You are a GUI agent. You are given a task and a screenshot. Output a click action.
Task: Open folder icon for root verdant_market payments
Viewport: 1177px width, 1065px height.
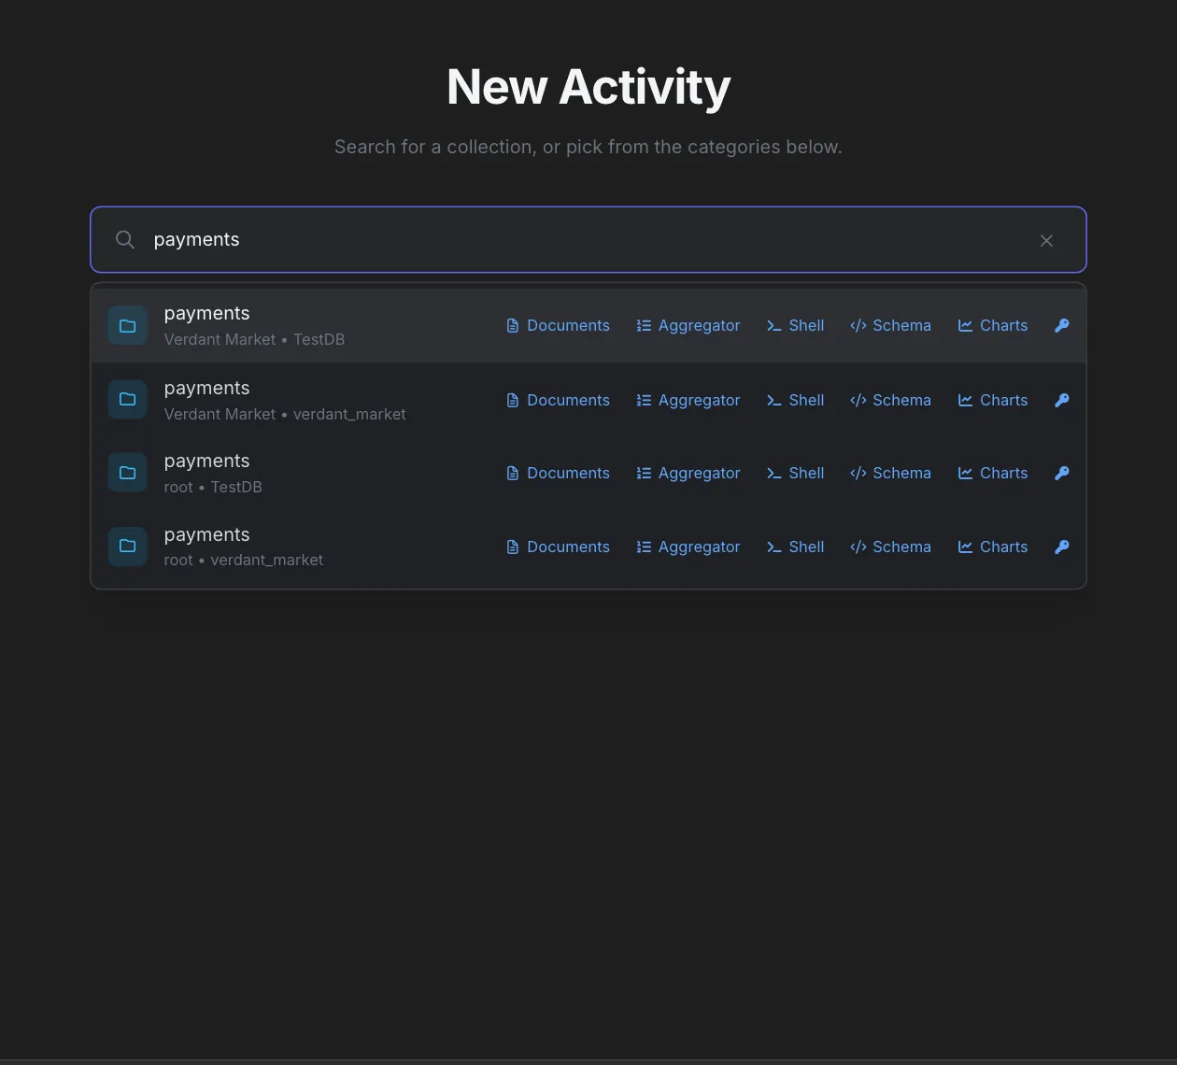coord(128,546)
